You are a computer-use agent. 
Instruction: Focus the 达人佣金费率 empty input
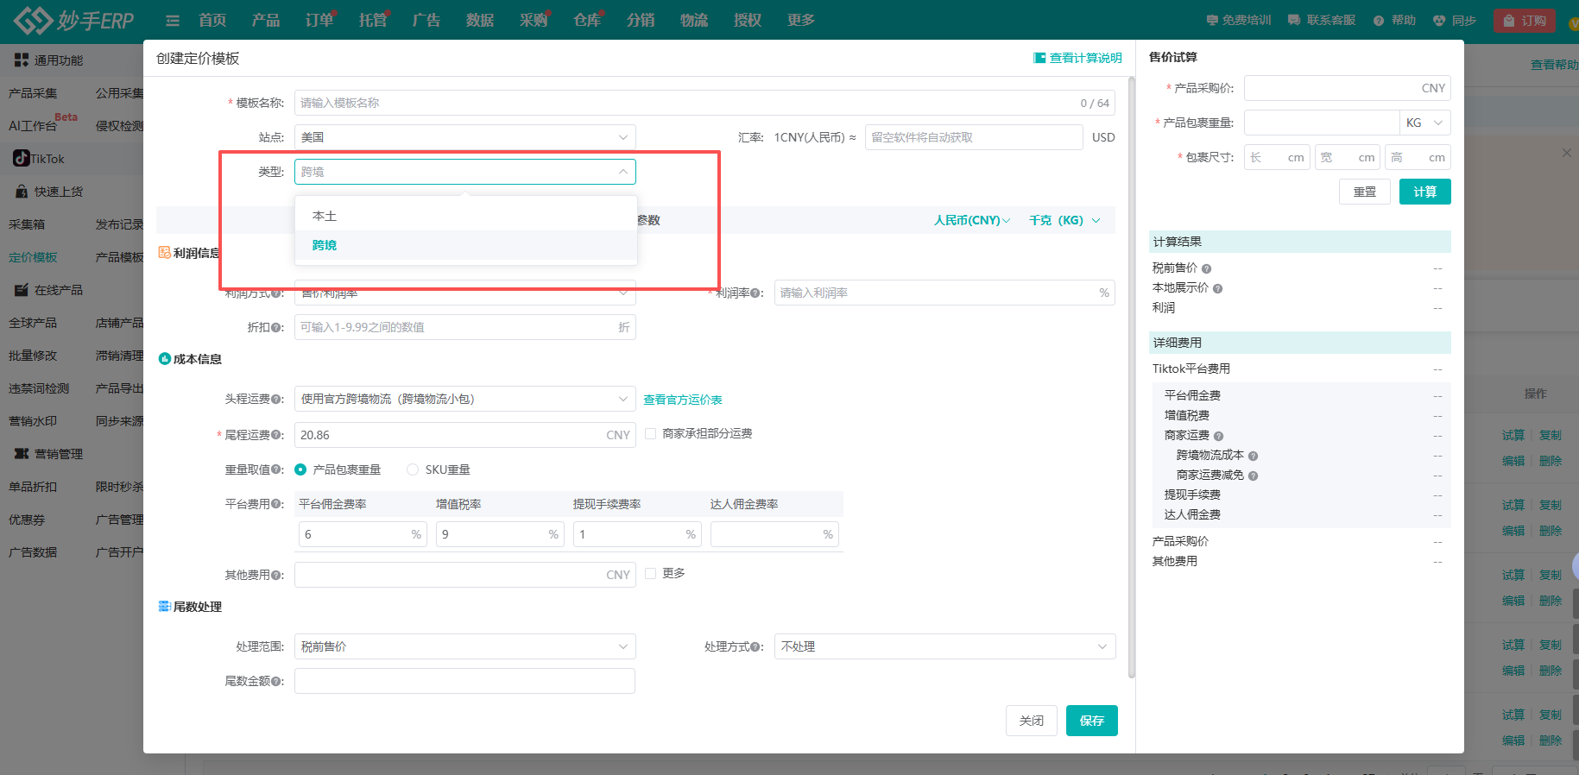(x=774, y=534)
